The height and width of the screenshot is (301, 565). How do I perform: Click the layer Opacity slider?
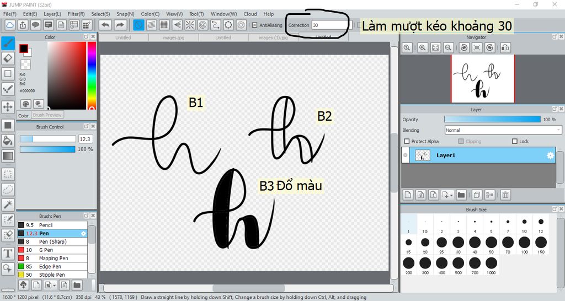pyautogui.click(x=492, y=119)
